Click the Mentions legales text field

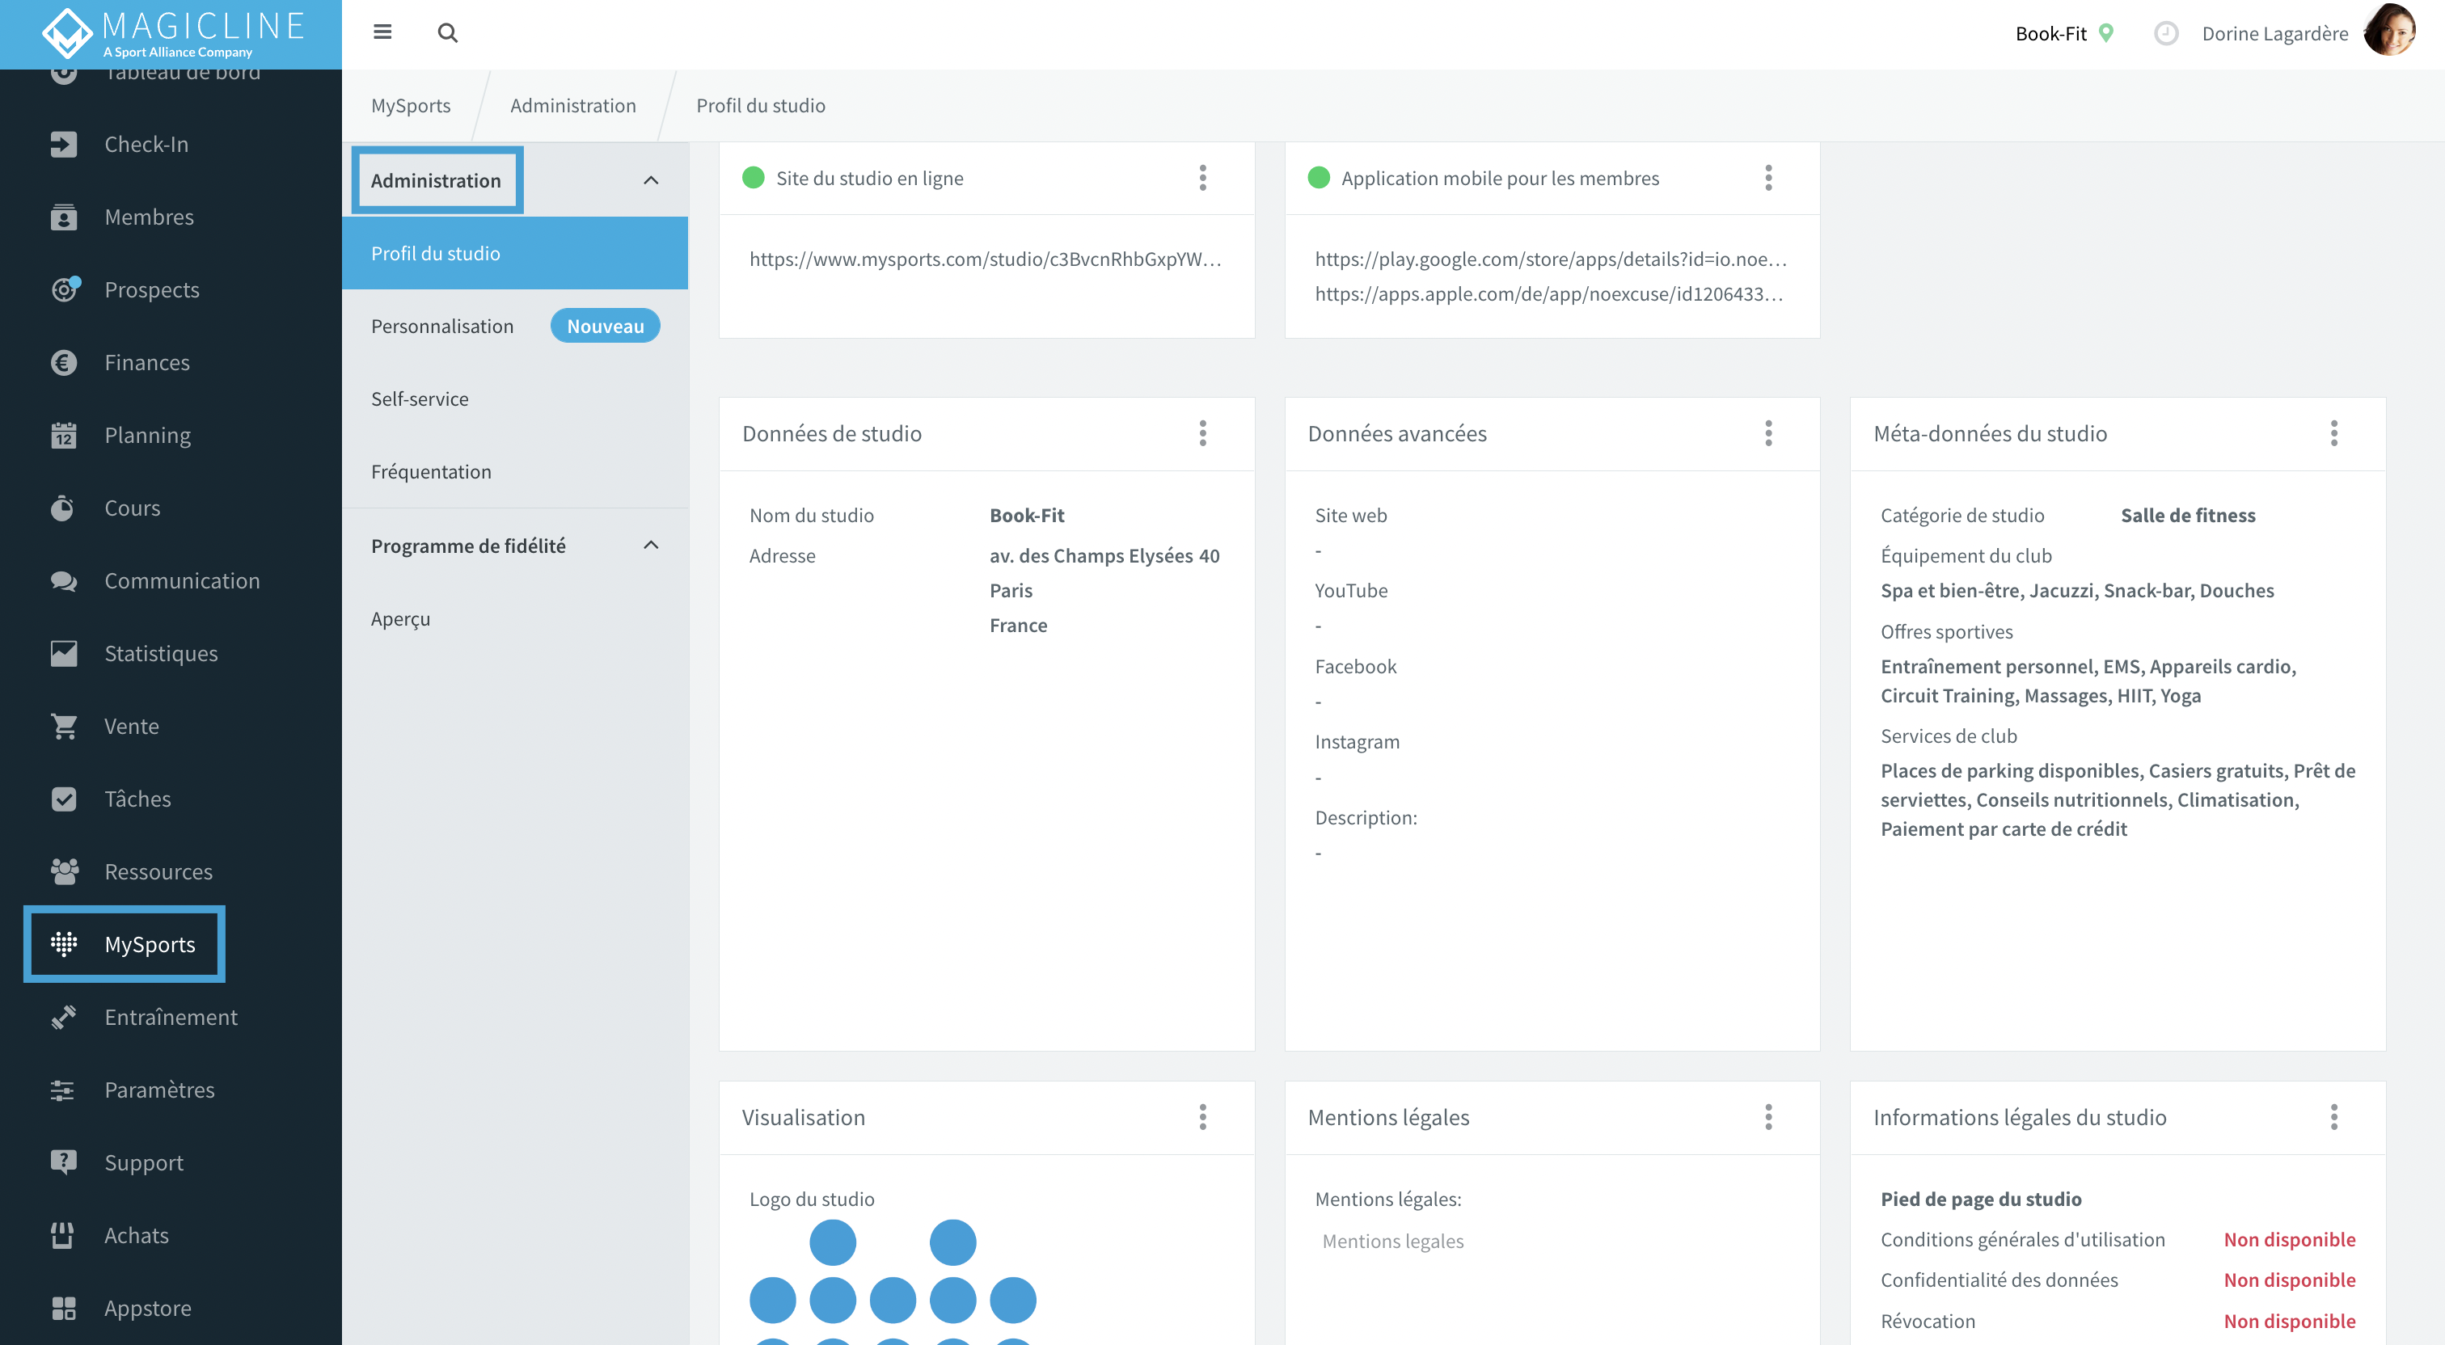(x=1392, y=1241)
